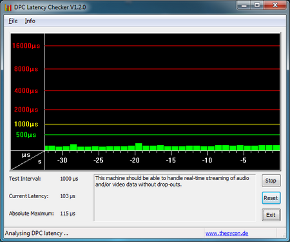Click the real-time streaming message text
Screen dimensions: 290x242
tap(172, 181)
